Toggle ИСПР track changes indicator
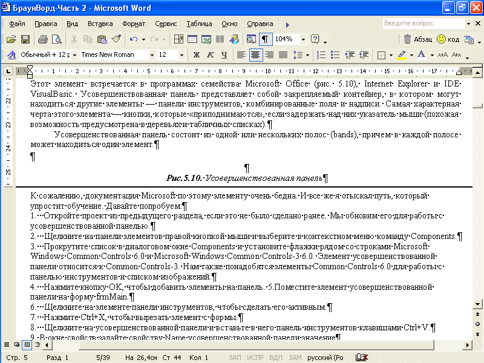This screenshot has width=484, height=363. point(255,358)
